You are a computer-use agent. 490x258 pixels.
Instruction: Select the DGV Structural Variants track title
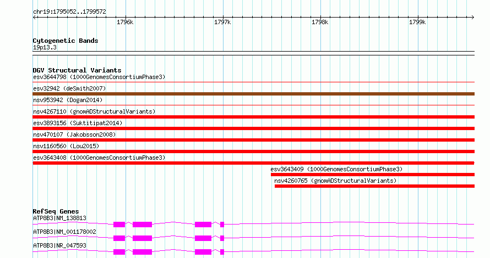77,70
